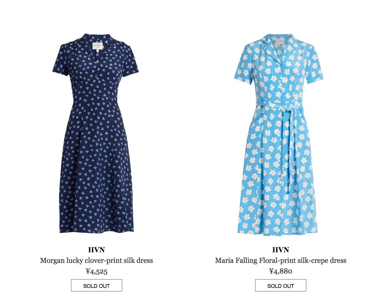Click the HVN brand above Maria dress
The image size is (367, 308).
[x=280, y=250]
